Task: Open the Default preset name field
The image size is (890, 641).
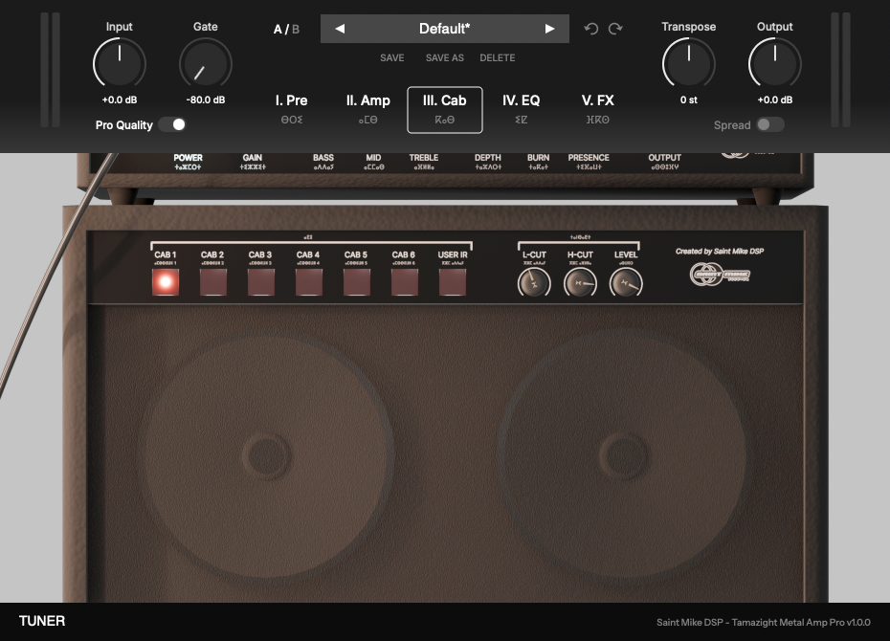Action: (445, 29)
